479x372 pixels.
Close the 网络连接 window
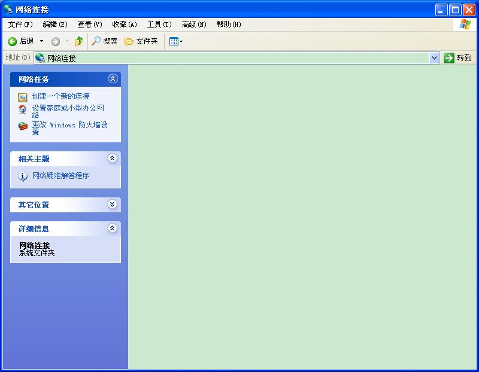469,10
